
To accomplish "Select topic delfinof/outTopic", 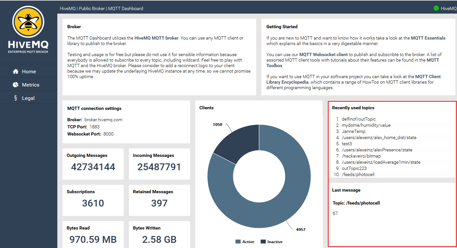I will (359, 119).
